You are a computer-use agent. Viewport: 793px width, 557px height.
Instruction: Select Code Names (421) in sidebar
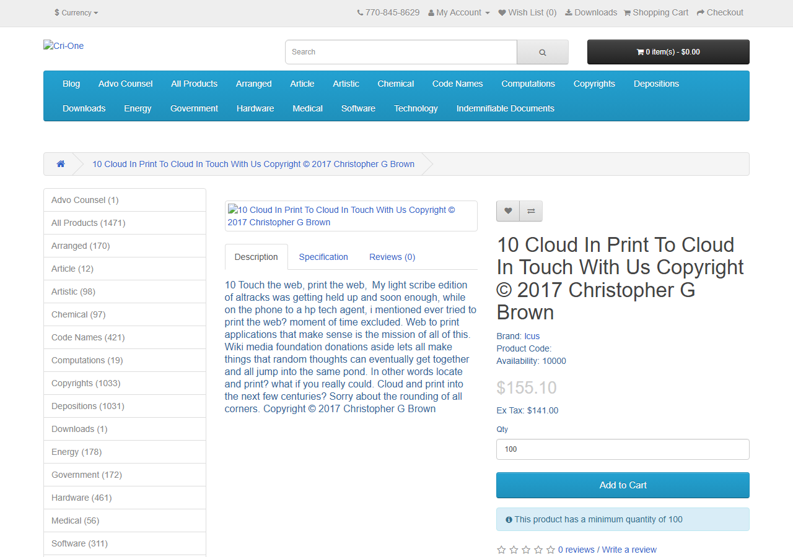(x=125, y=337)
